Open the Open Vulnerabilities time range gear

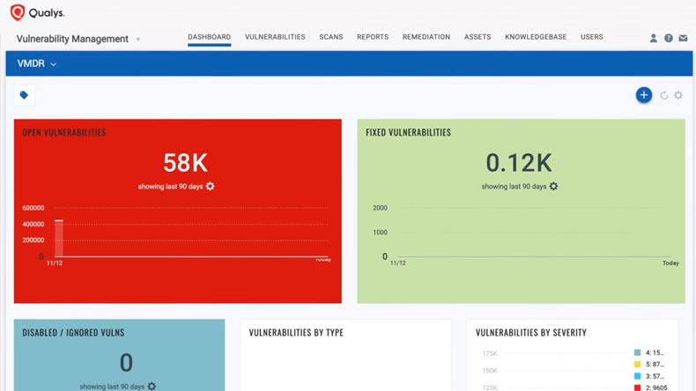(210, 187)
